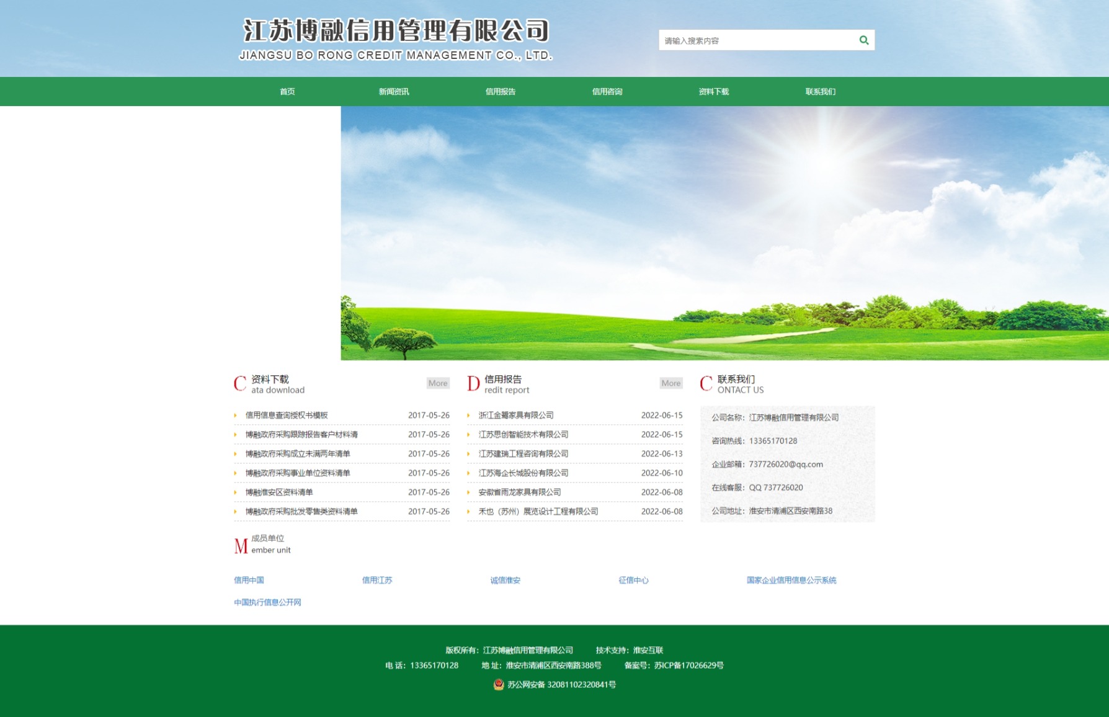Click More button beside 资料下载 section

pyautogui.click(x=438, y=383)
